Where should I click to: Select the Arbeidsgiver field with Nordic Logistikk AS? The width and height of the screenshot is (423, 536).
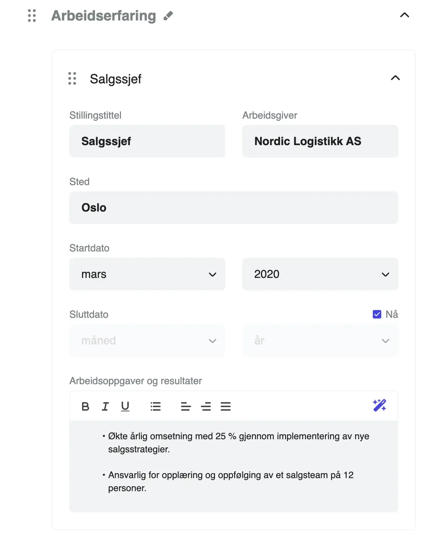(x=320, y=141)
